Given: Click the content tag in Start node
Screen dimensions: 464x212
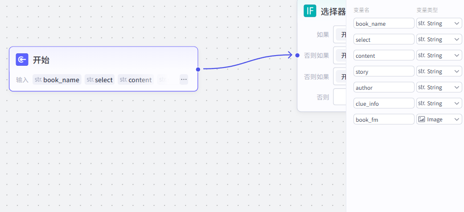Looking at the screenshot, I should click(x=136, y=80).
